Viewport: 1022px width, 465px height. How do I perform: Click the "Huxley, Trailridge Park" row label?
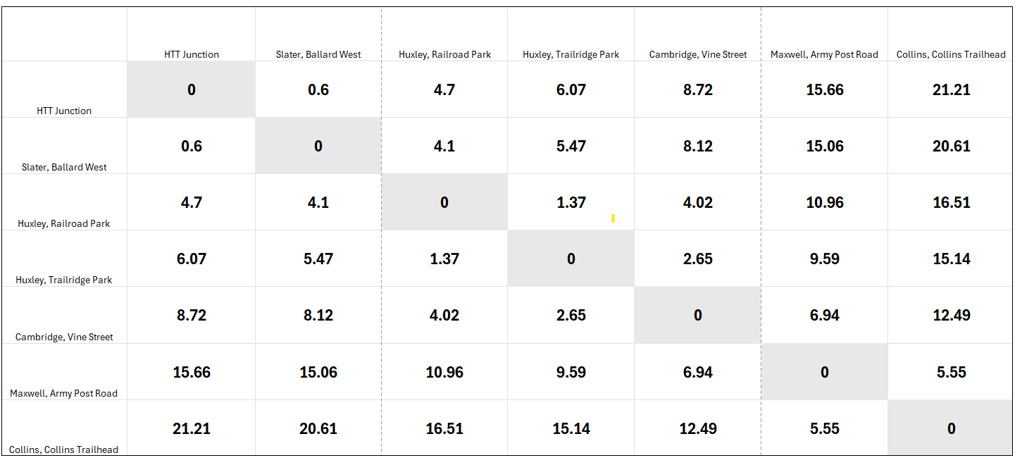[x=64, y=280]
